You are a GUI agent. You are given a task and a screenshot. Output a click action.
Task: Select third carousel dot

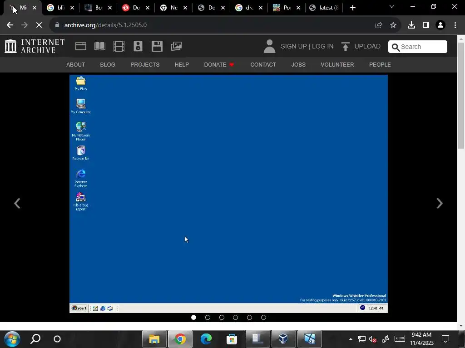222,318
